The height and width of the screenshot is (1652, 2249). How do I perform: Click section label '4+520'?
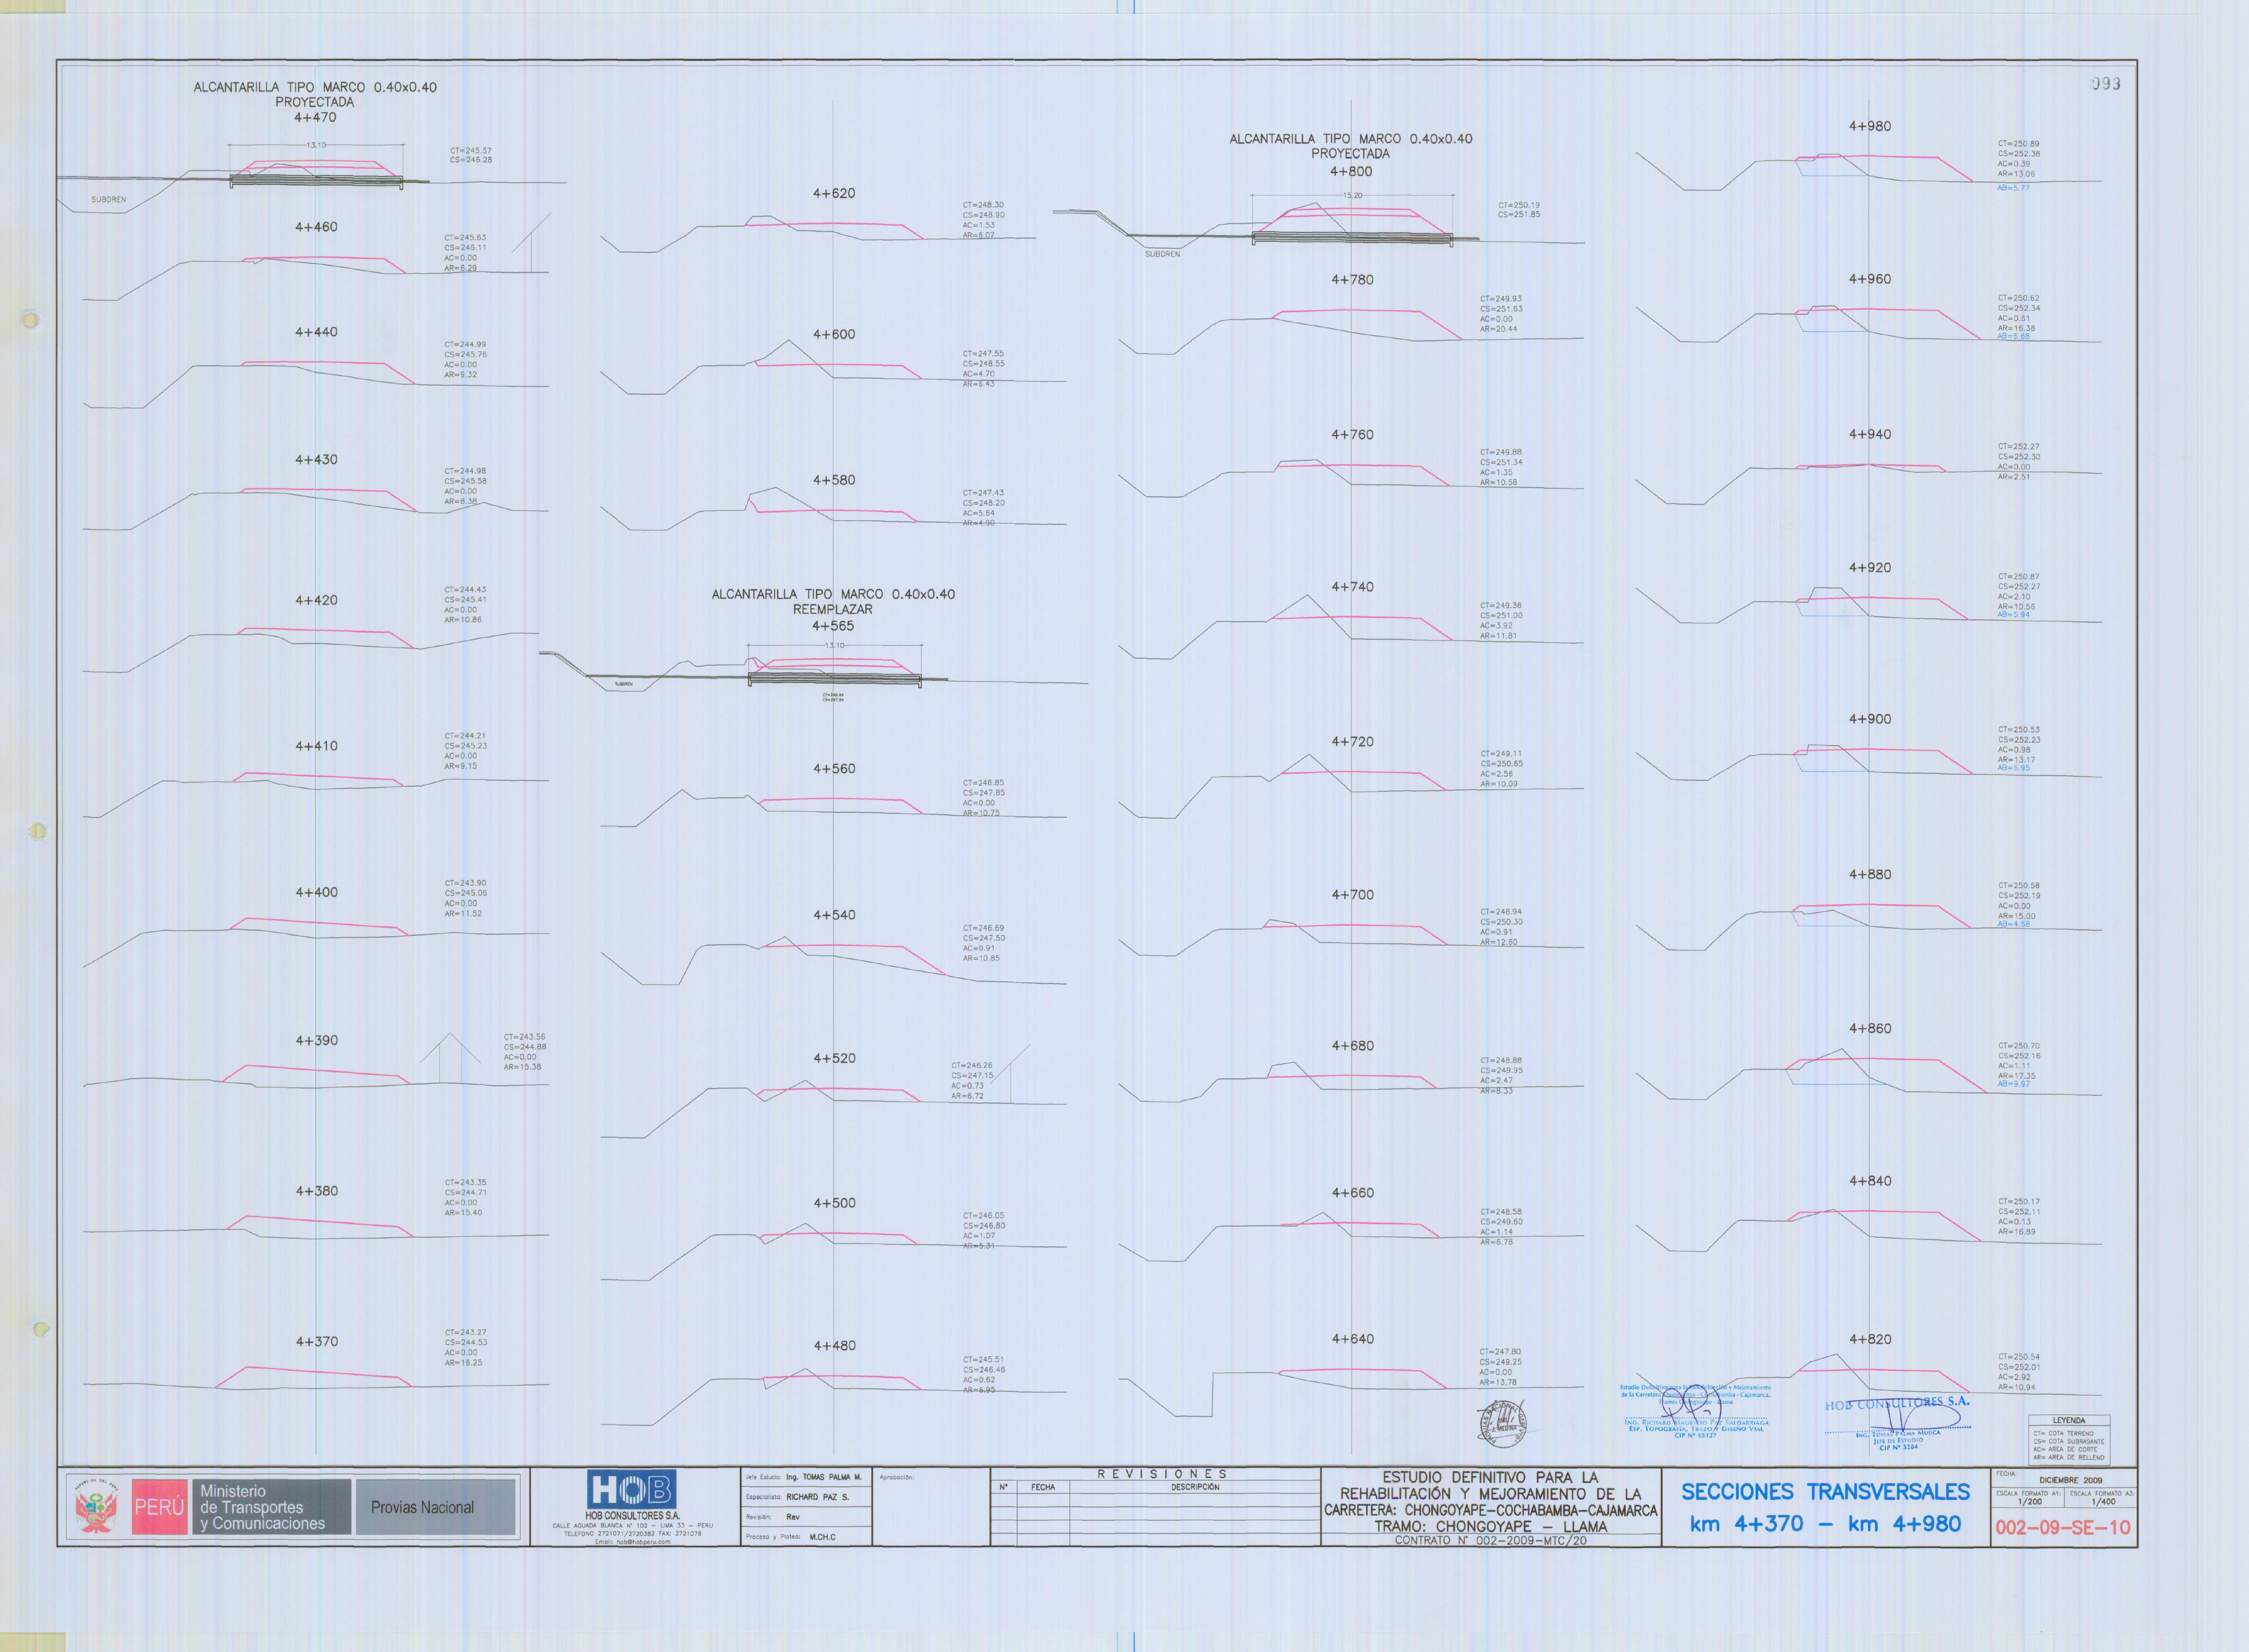[x=834, y=1058]
